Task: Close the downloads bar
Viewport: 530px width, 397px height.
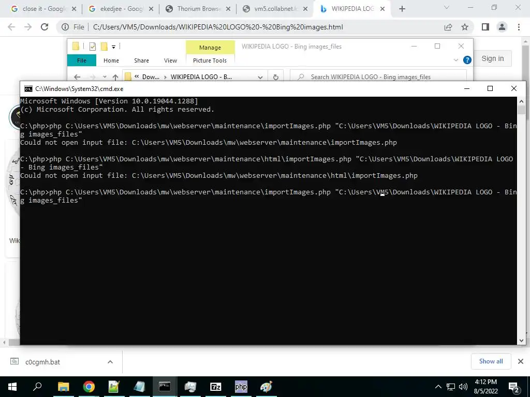Action: (x=521, y=361)
